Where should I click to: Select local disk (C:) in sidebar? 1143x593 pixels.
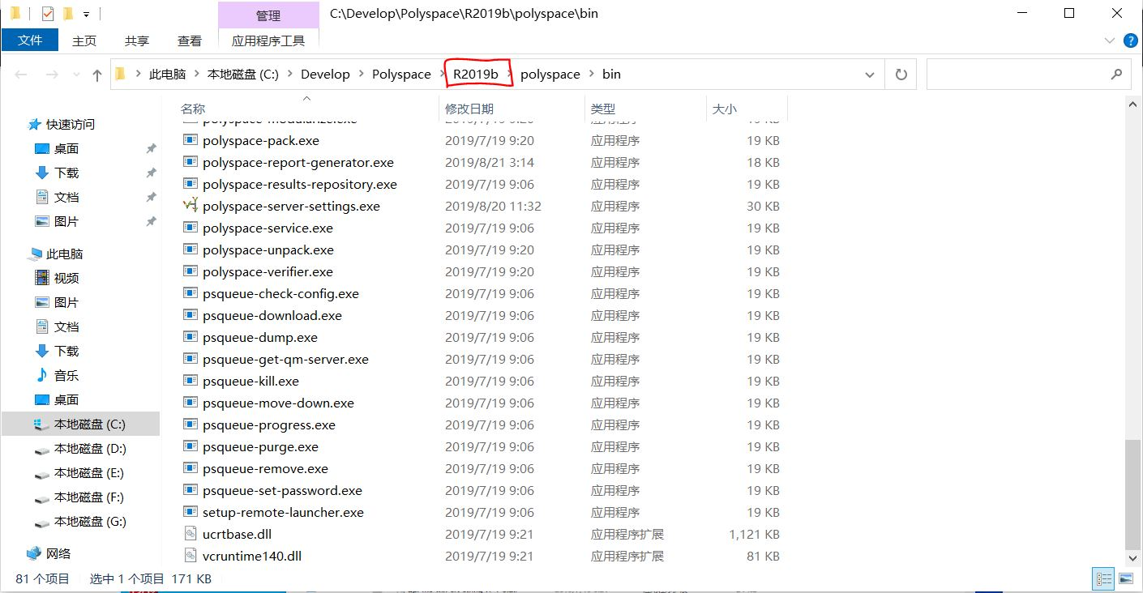click(x=81, y=424)
